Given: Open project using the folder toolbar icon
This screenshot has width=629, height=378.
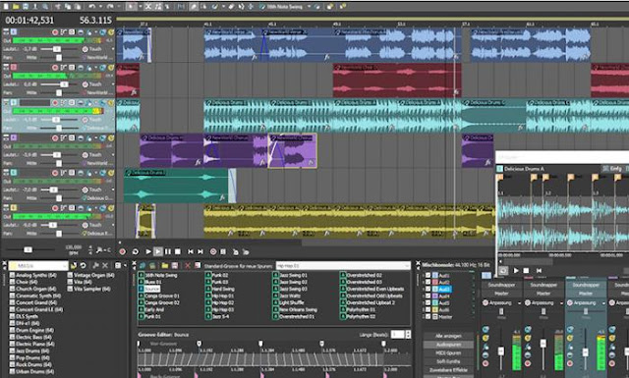Looking at the screenshot, I should pyautogui.click(x=16, y=7).
